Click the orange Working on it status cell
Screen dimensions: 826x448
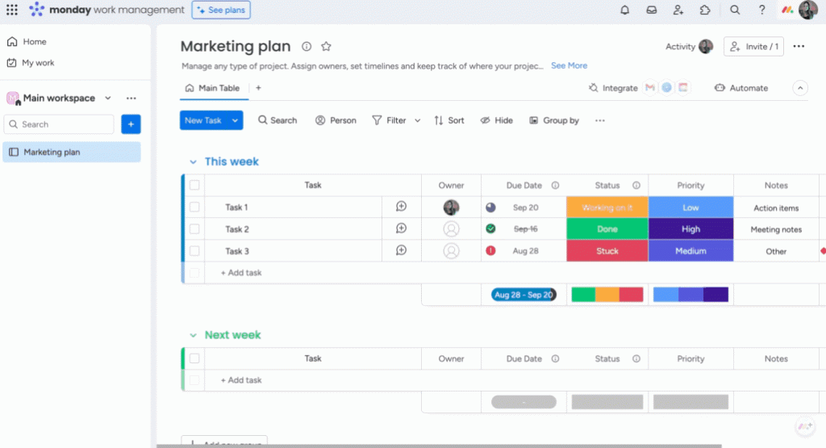click(x=607, y=207)
